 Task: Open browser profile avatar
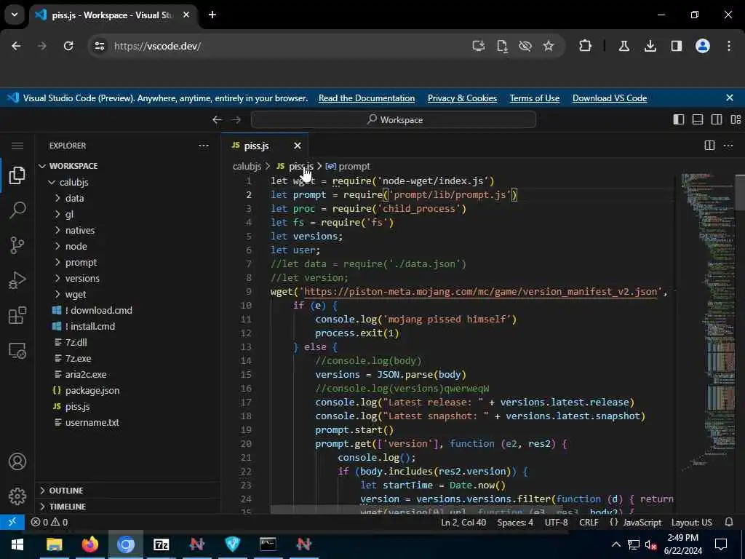coord(702,46)
